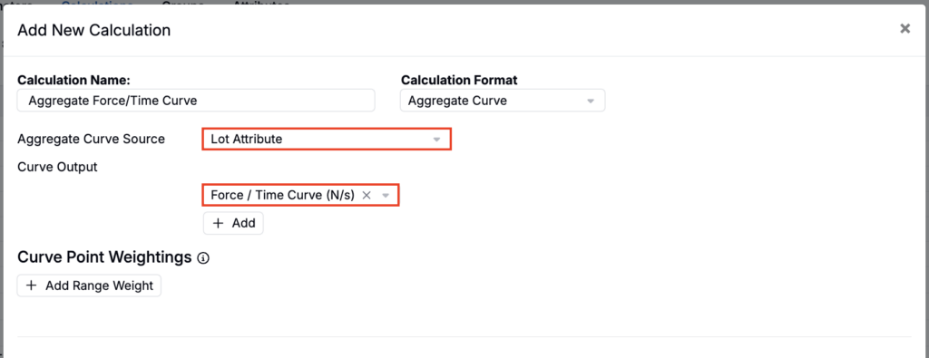Screen dimensions: 929x358
Task: Click the plus icon inside the Add button
Action: point(218,223)
